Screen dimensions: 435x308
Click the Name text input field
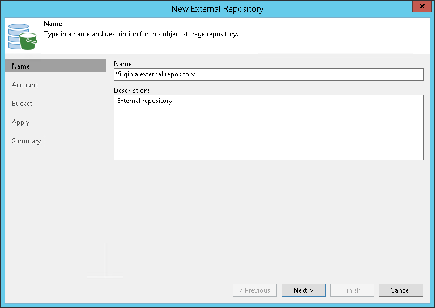coord(268,74)
